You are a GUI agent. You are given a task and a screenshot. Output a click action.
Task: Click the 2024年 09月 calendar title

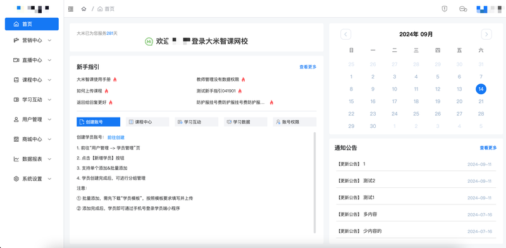tap(416, 34)
